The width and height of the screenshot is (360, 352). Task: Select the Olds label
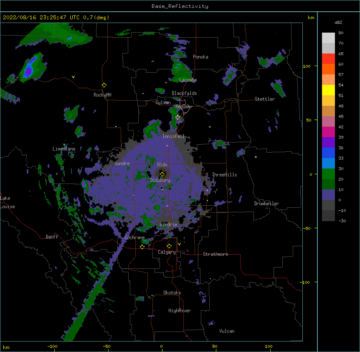[x=162, y=165]
